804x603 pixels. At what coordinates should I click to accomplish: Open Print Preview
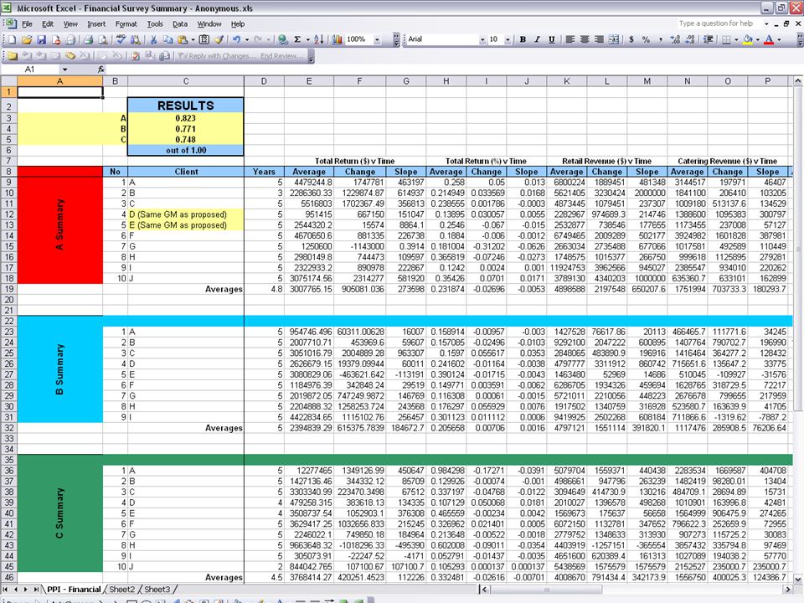102,39
